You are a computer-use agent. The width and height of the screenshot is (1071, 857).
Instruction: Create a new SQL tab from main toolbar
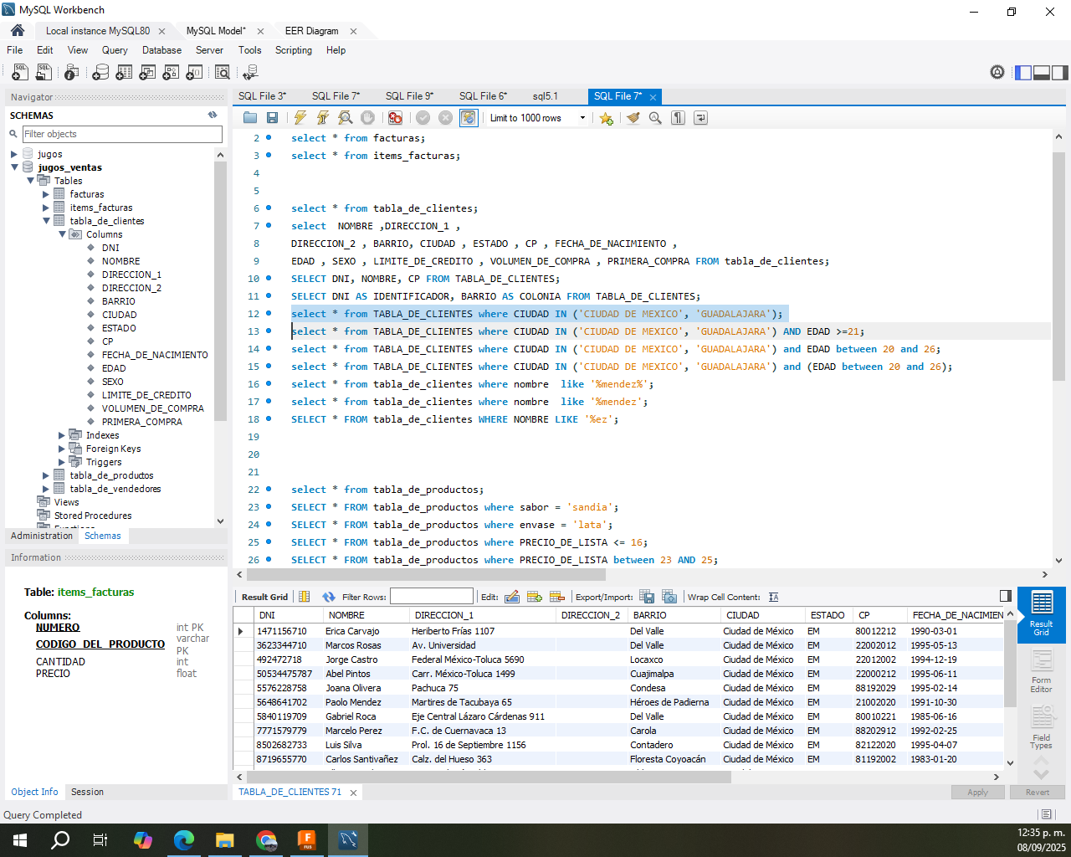coord(19,73)
